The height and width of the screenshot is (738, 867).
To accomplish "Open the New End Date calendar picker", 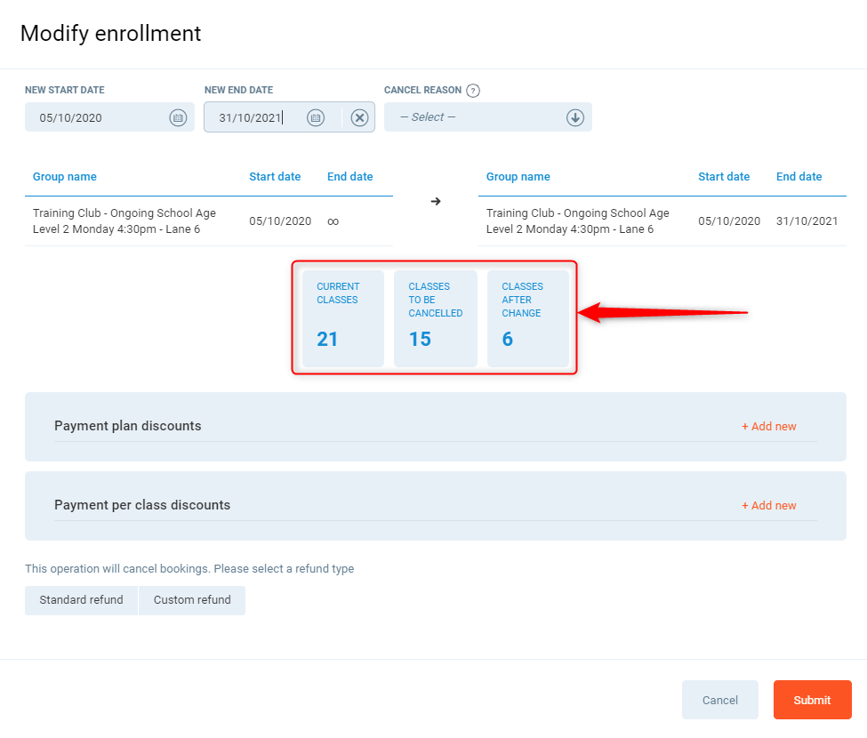I will tap(316, 117).
